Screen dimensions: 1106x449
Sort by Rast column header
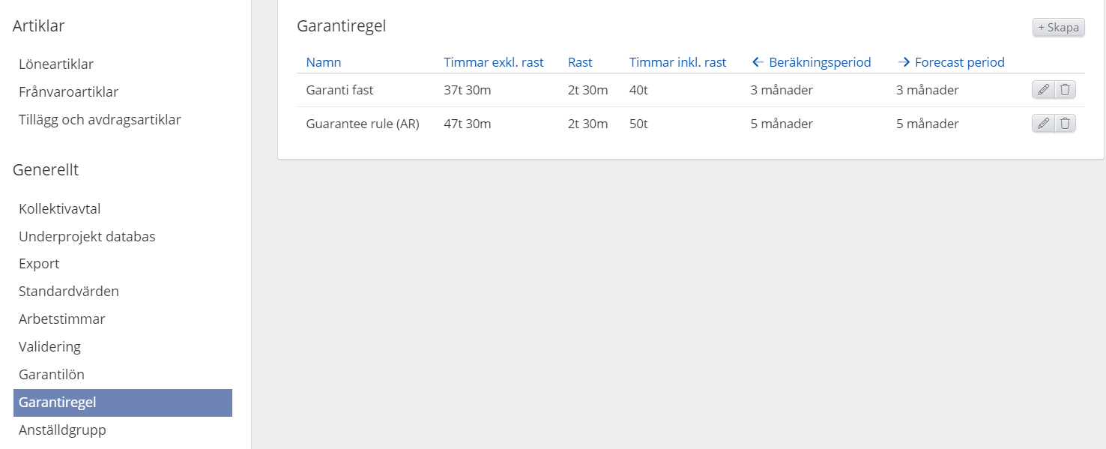tap(580, 62)
